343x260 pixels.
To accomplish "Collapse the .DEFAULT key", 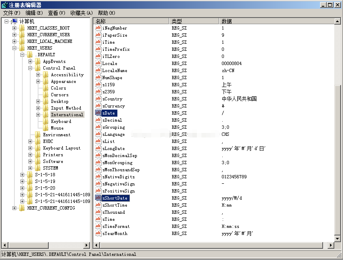I will pyautogui.click(x=22, y=55).
